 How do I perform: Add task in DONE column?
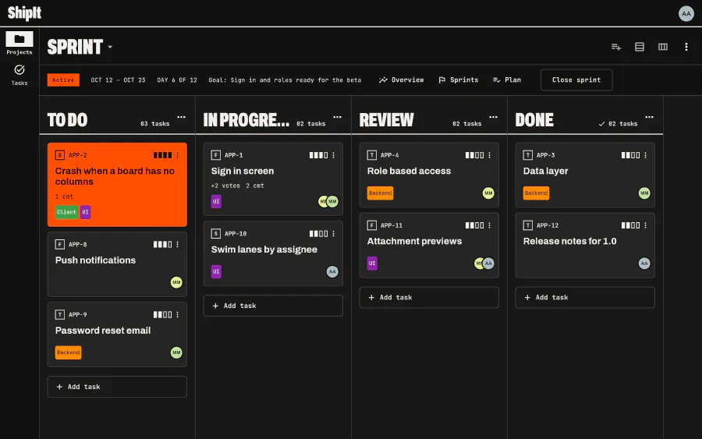click(585, 298)
